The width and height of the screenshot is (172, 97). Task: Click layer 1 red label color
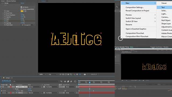click(11, 87)
